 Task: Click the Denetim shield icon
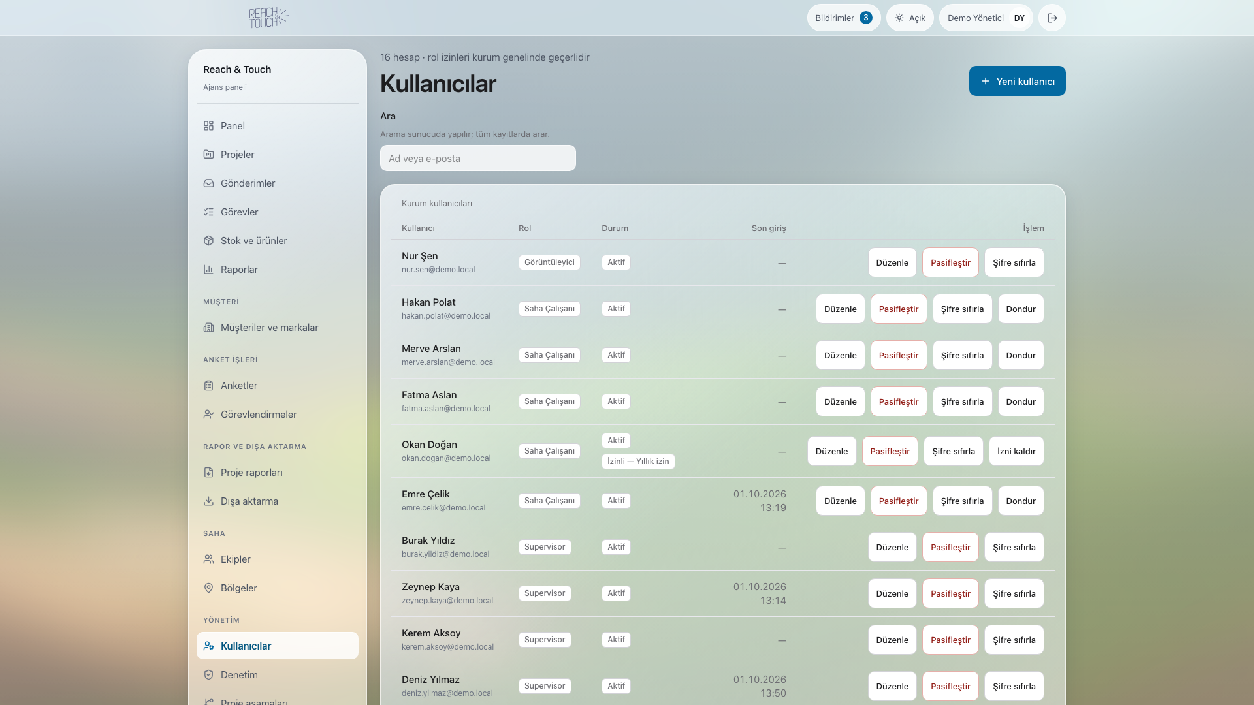[208, 675]
